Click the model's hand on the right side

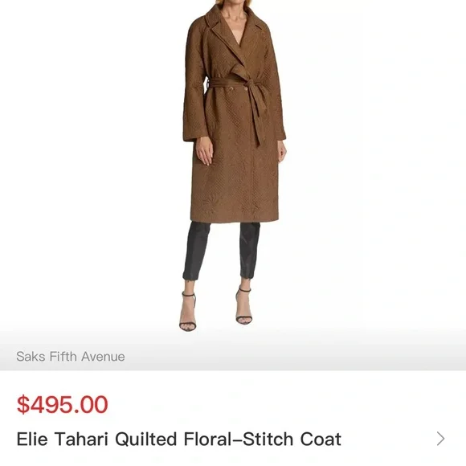282,151
